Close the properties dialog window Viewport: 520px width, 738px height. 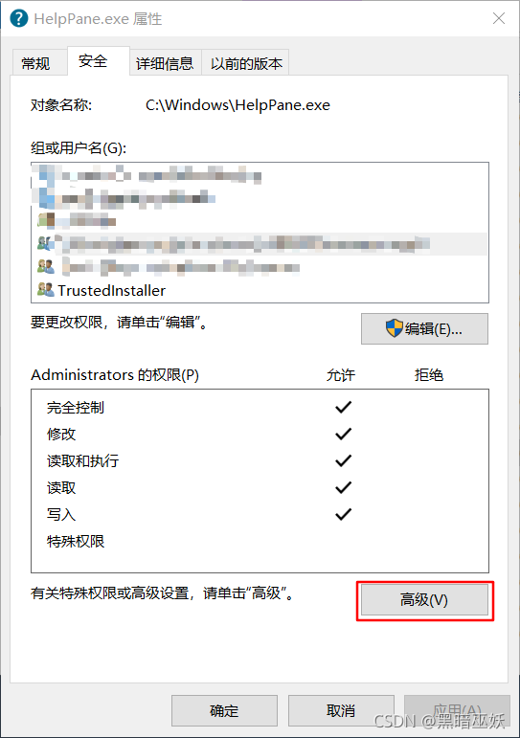(499, 18)
